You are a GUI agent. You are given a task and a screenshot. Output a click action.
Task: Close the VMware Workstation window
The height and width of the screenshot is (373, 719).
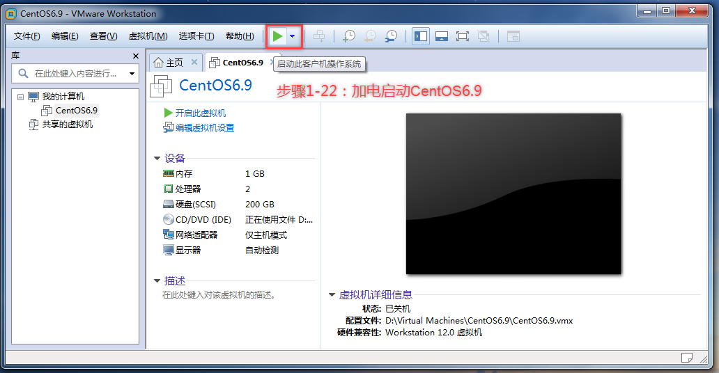pyautogui.click(x=693, y=10)
